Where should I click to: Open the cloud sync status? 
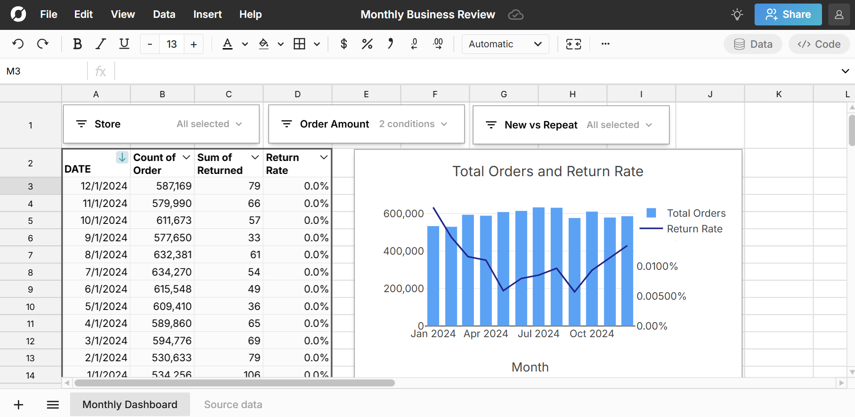point(516,14)
